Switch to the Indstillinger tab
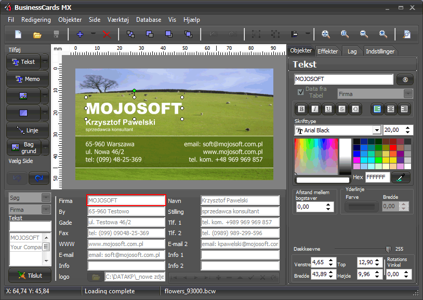Viewport: 423px width, 300px height. click(x=380, y=51)
